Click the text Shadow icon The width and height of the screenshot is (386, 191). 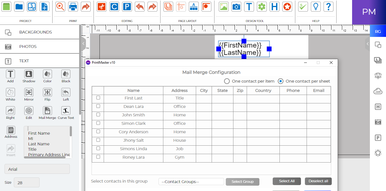pos(29,74)
